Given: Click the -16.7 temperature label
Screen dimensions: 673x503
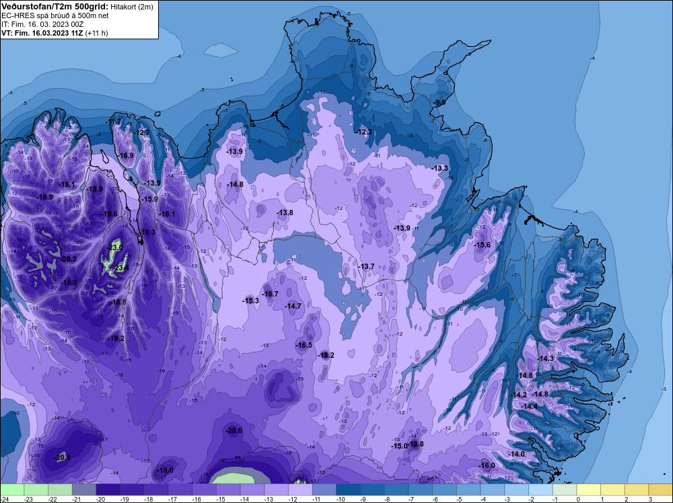Looking at the screenshot, I should pyautogui.click(x=271, y=294).
